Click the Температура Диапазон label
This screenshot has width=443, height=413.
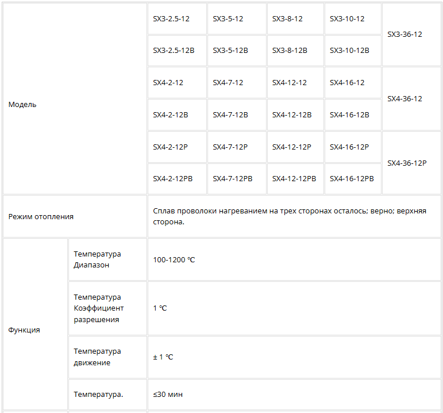[97, 259]
